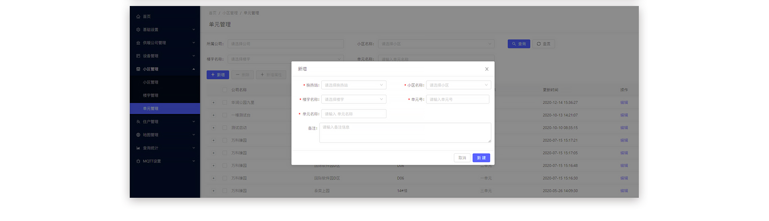Image resolution: width=769 pixels, height=221 pixels.
Task: Click the 删除 button
Action: tap(242, 75)
